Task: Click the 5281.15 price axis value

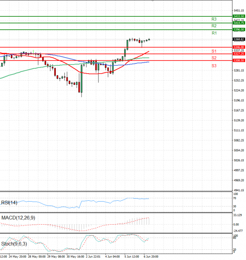Action: tap(239, 70)
